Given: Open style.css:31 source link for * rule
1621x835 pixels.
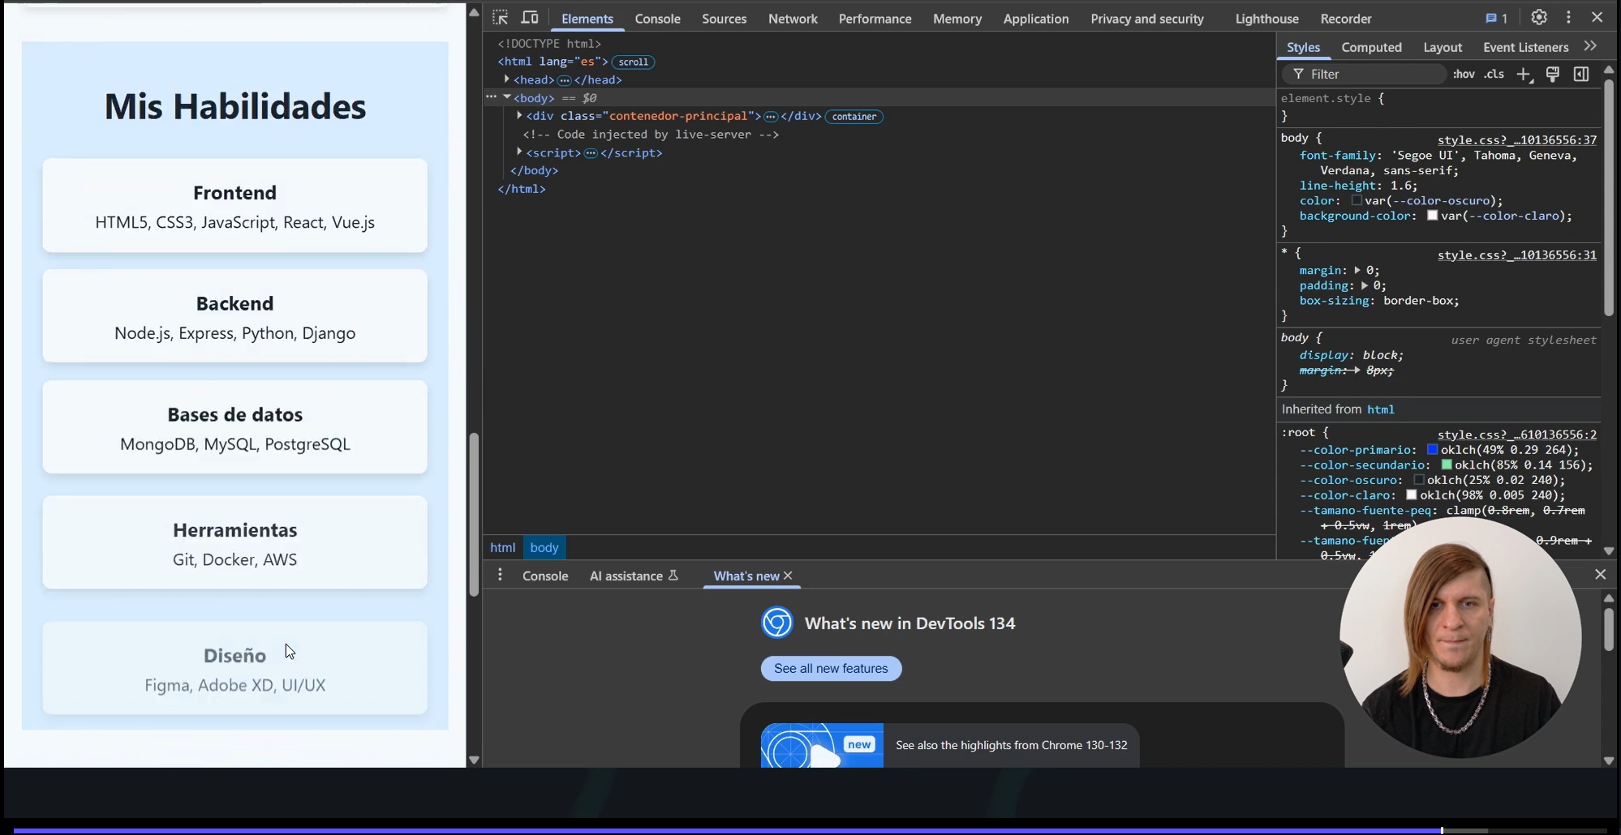Looking at the screenshot, I should [1516, 255].
